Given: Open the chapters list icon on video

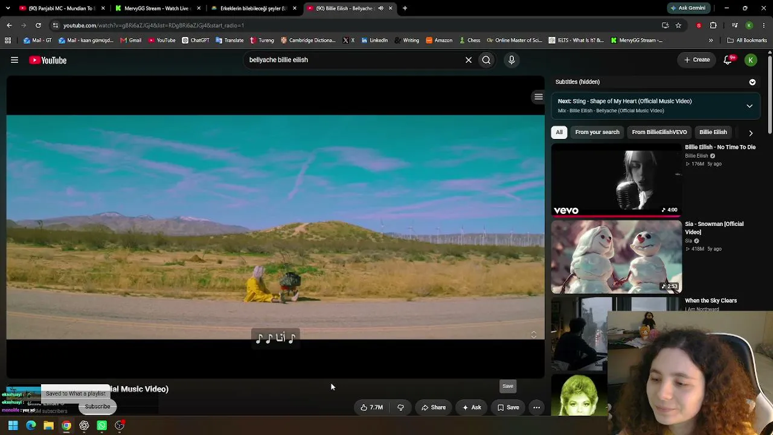Looking at the screenshot, I should click(538, 97).
